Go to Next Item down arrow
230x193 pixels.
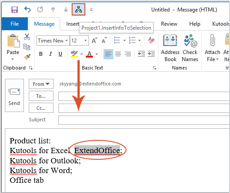(x=66, y=10)
